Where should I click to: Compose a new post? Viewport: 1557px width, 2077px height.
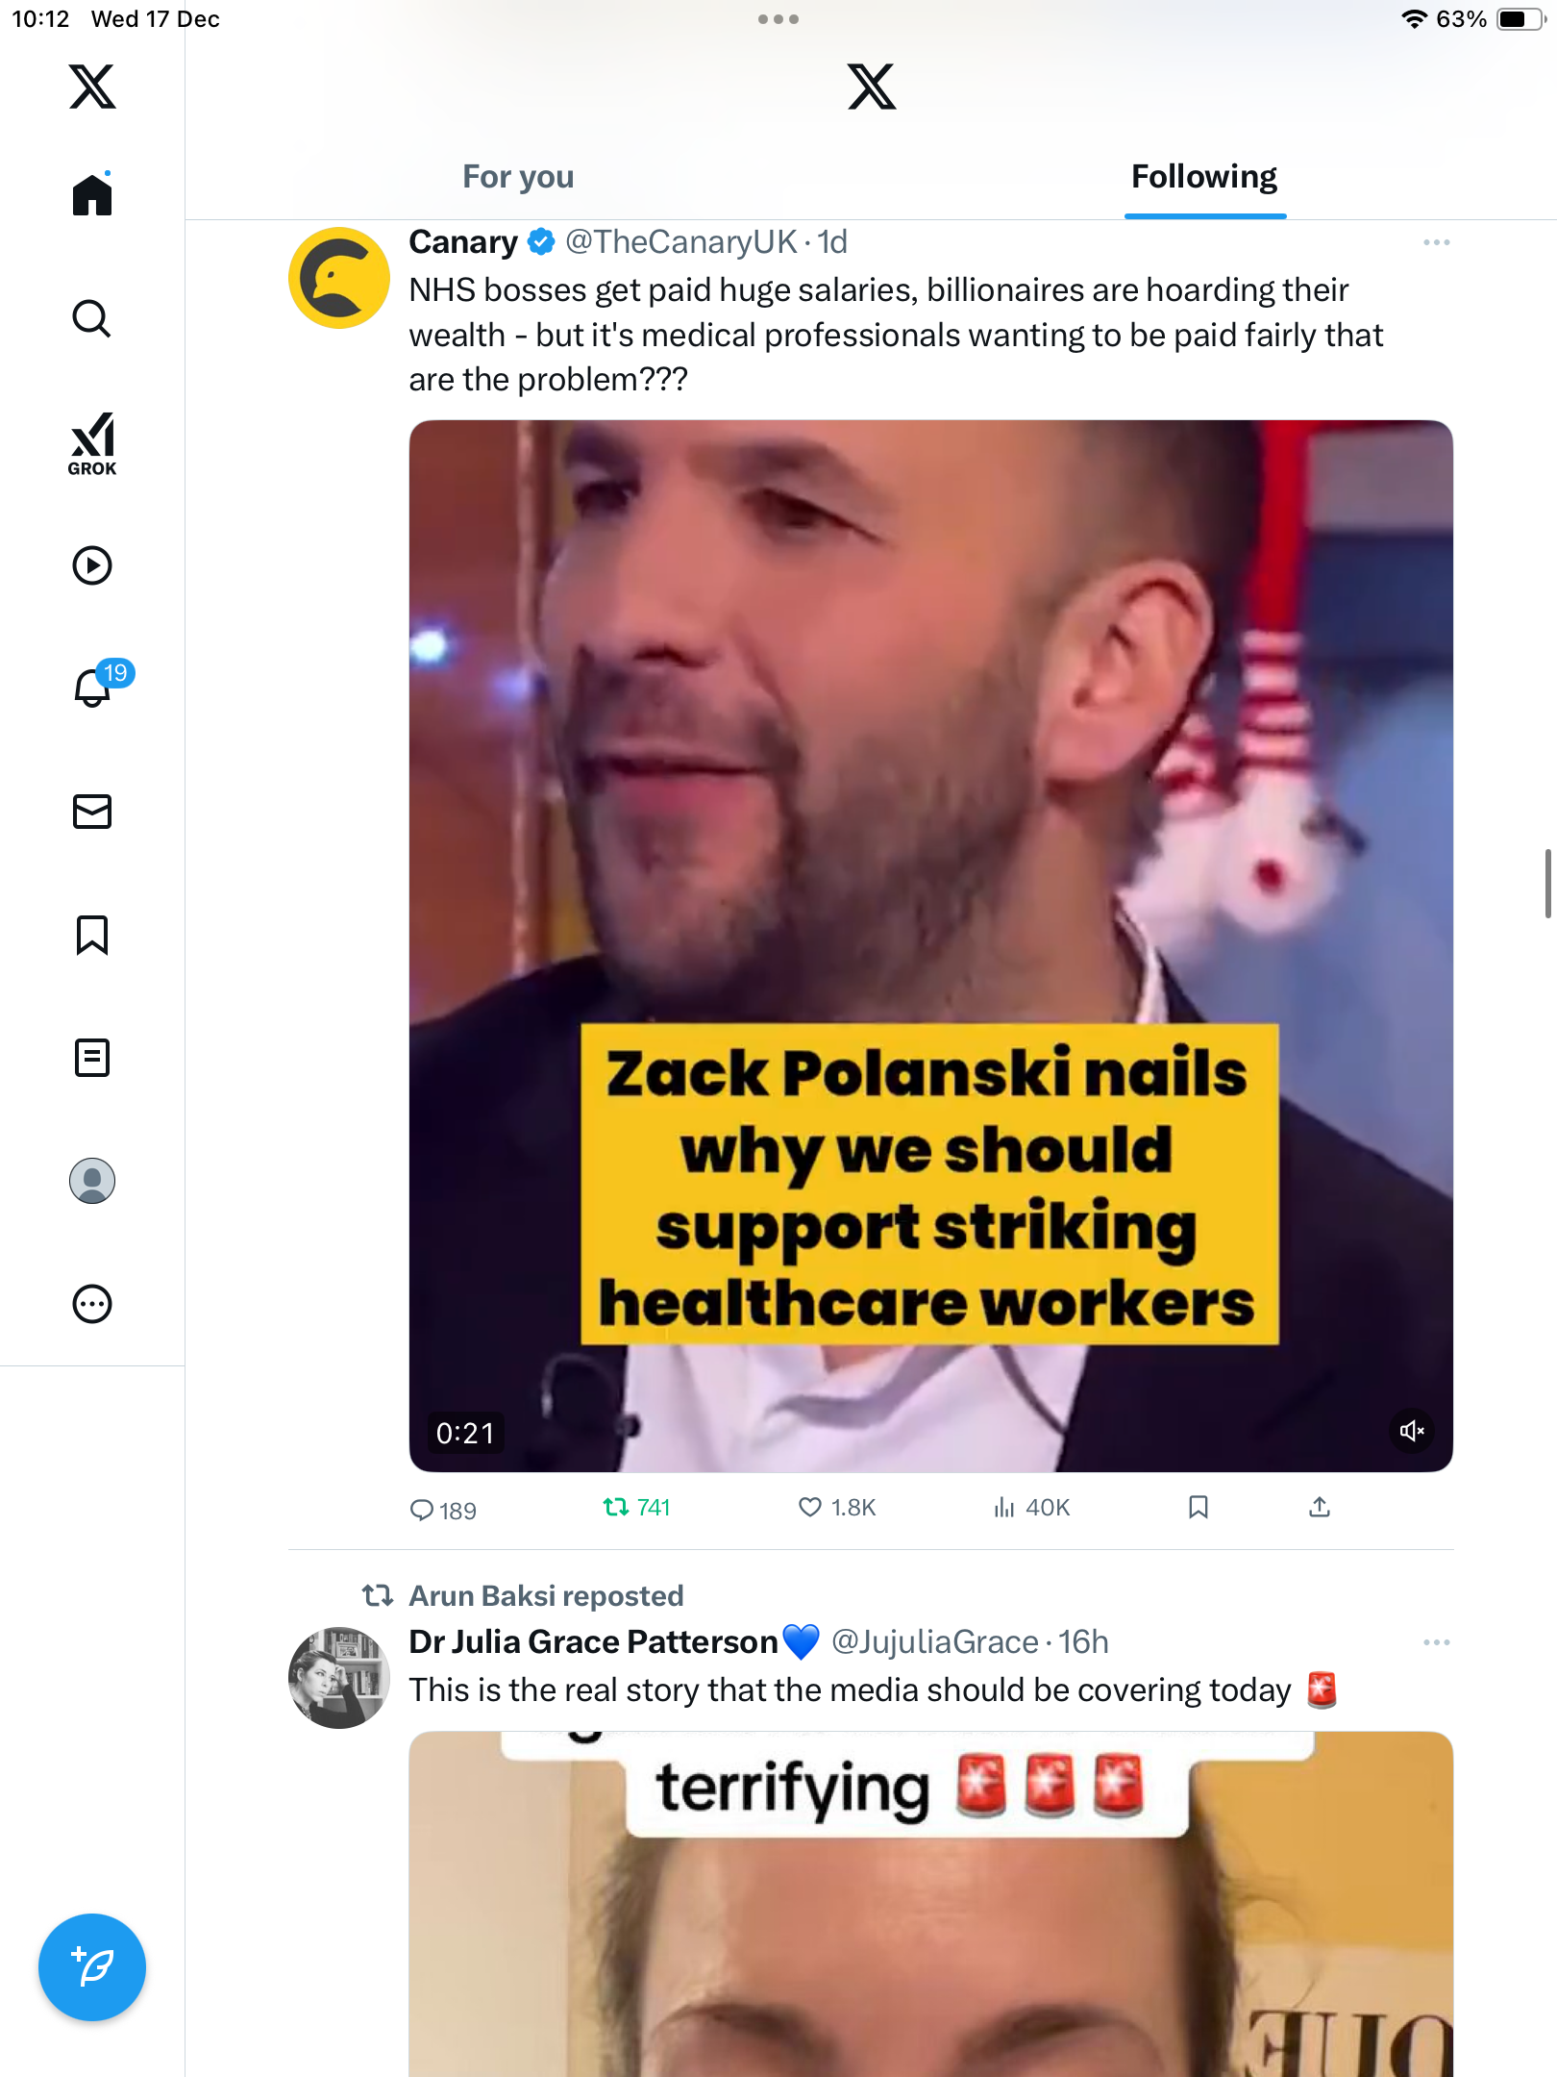coord(92,1966)
